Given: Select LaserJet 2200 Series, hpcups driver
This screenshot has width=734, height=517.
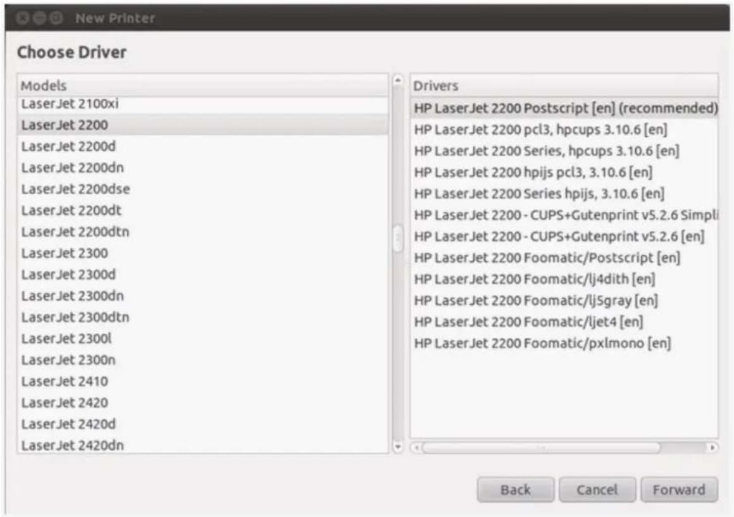Looking at the screenshot, I should [x=564, y=151].
